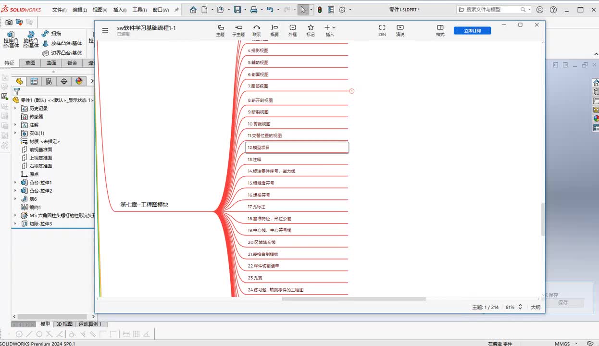Add a boundary (外框) around topic
Image resolution: width=599 pixels, height=346 pixels.
click(x=292, y=30)
